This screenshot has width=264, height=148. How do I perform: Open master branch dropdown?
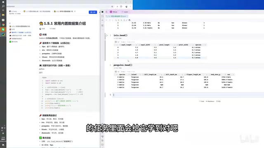coord(125,12)
